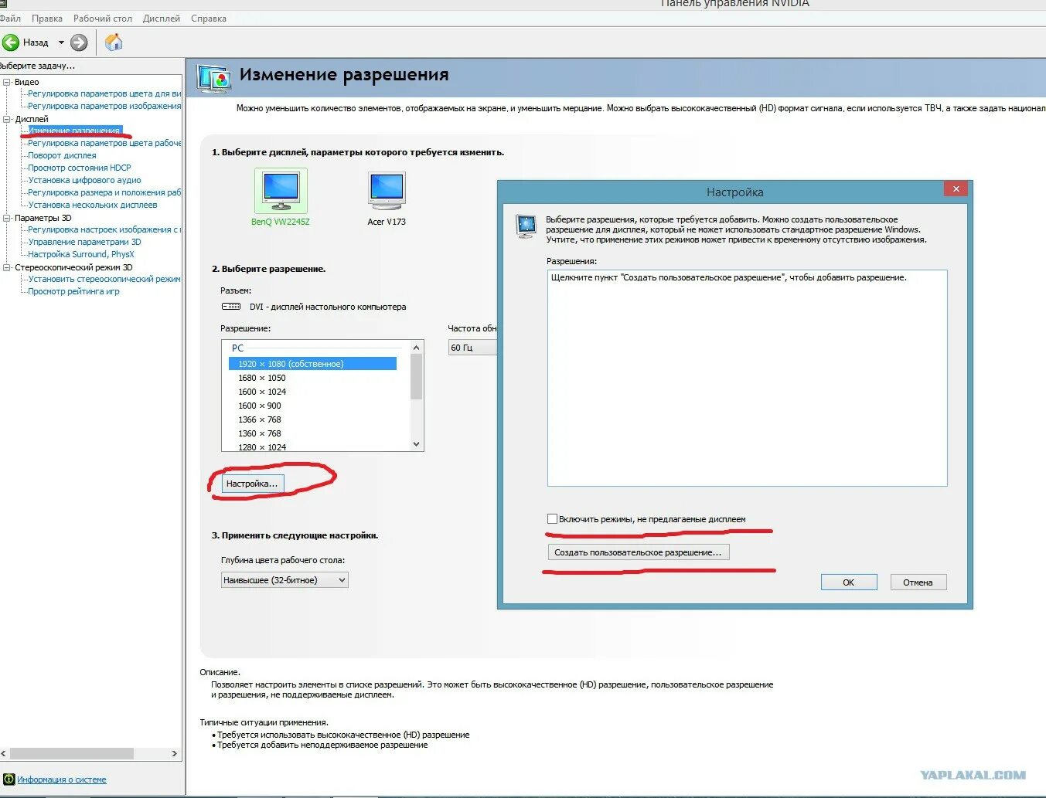The width and height of the screenshot is (1046, 798).
Task: Open the Home icon in toolbar
Action: pyautogui.click(x=114, y=42)
